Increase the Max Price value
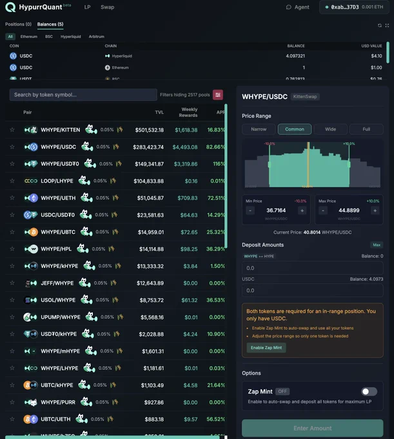Image resolution: width=394 pixels, height=439 pixels. coord(375,210)
